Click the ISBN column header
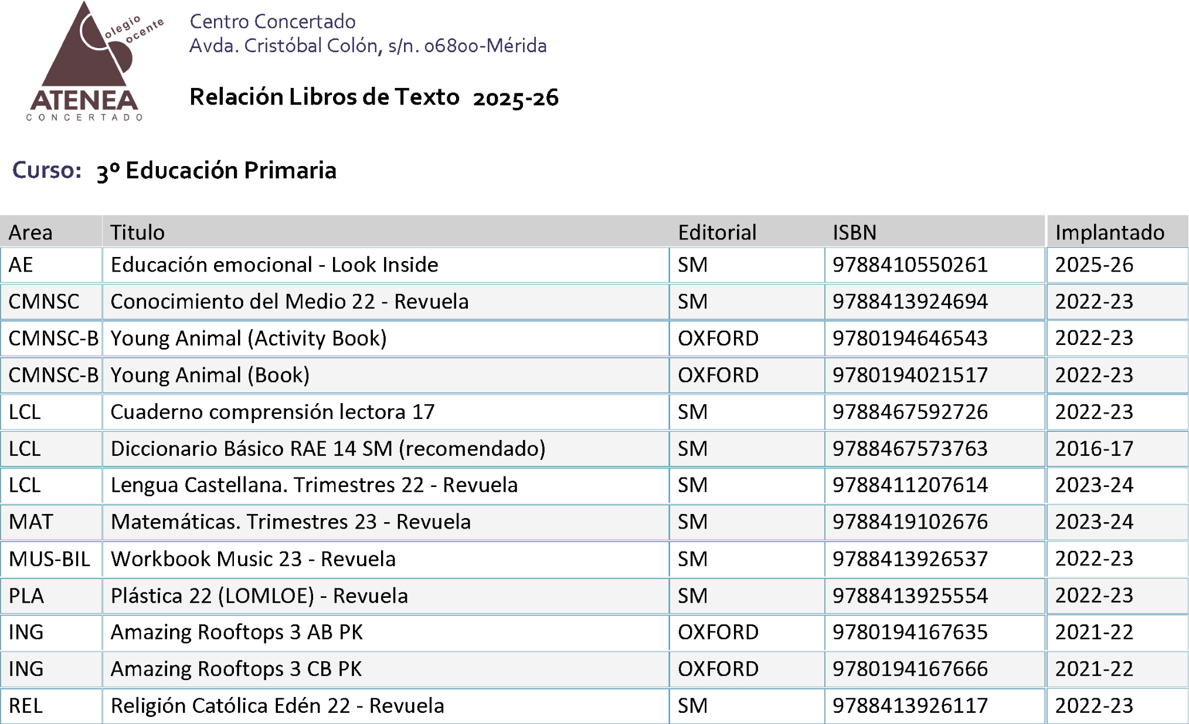This screenshot has height=724, width=1189. click(854, 232)
